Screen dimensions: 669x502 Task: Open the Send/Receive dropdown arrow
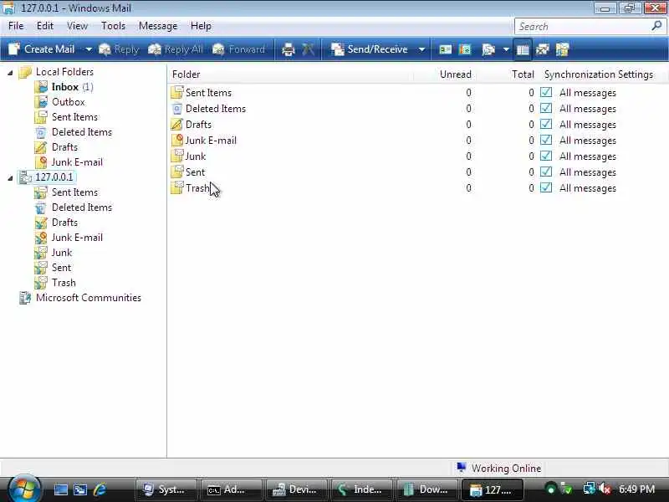421,49
